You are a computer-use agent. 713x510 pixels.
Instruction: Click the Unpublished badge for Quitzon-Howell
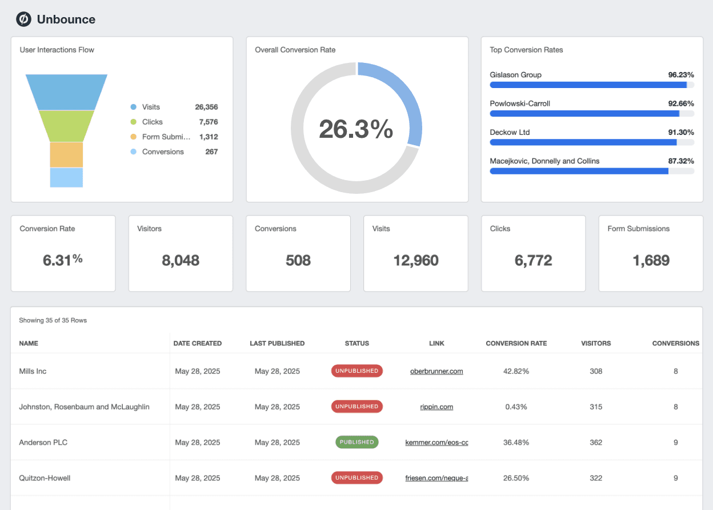point(356,477)
